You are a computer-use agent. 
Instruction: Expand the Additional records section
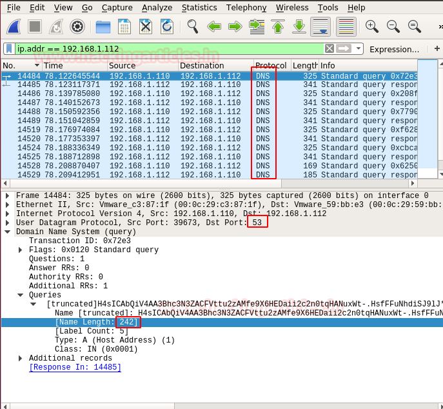click(x=21, y=358)
